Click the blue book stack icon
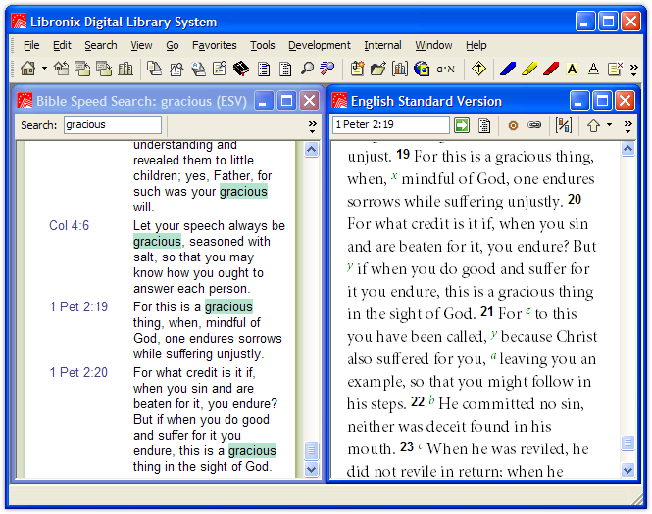Image resolution: width=652 pixels, height=514 pixels. click(198, 69)
